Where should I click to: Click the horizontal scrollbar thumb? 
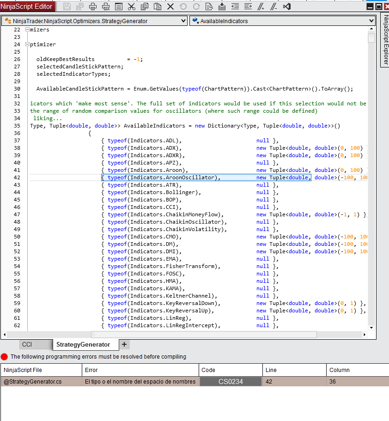[x=204, y=335]
